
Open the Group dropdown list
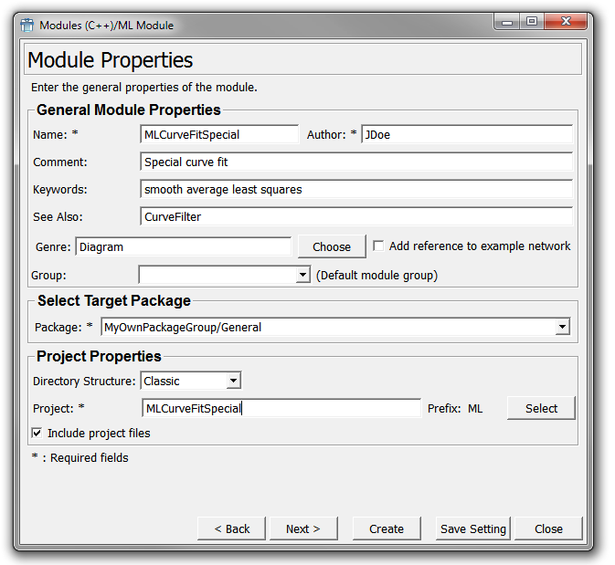(303, 275)
